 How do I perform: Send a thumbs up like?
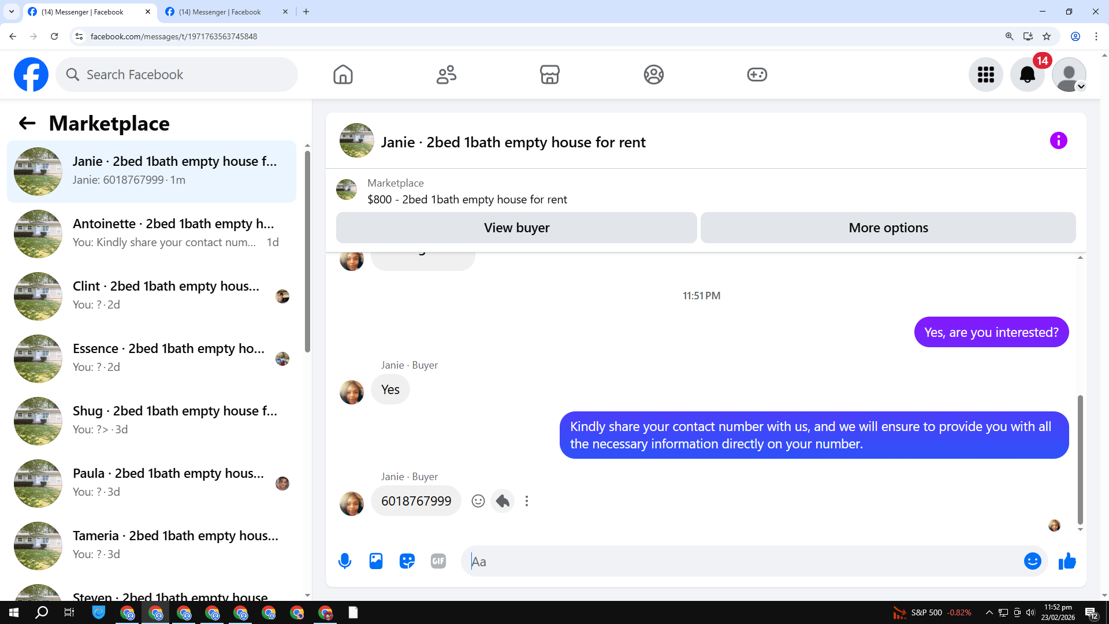[1067, 561]
